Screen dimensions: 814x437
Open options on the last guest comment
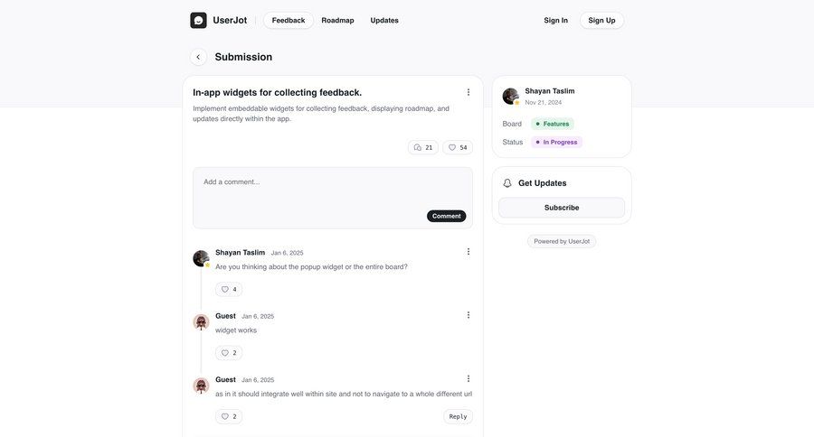pos(469,379)
